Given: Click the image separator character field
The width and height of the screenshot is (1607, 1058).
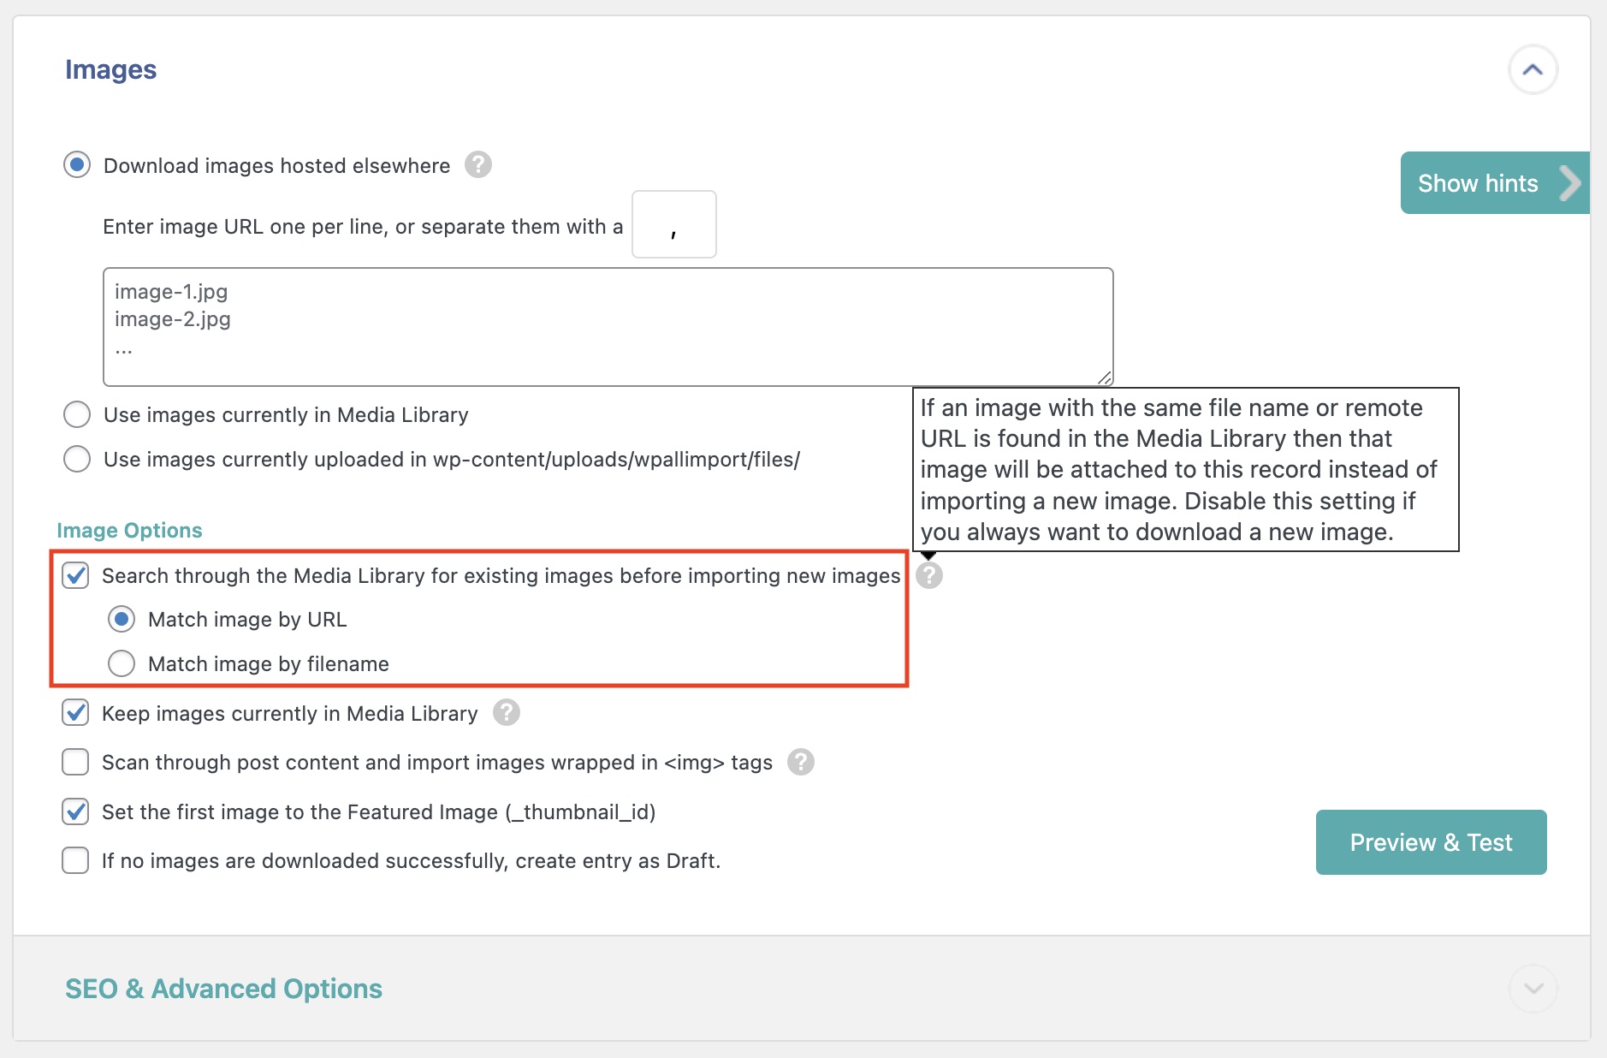Looking at the screenshot, I should tap(674, 224).
